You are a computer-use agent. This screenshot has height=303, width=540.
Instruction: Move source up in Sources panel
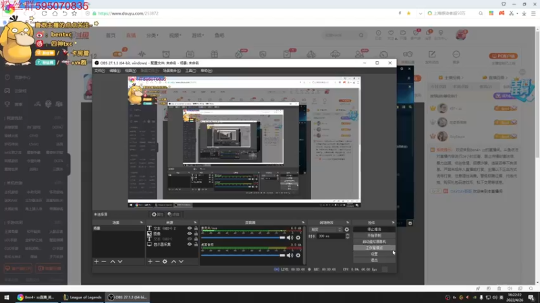173,261
